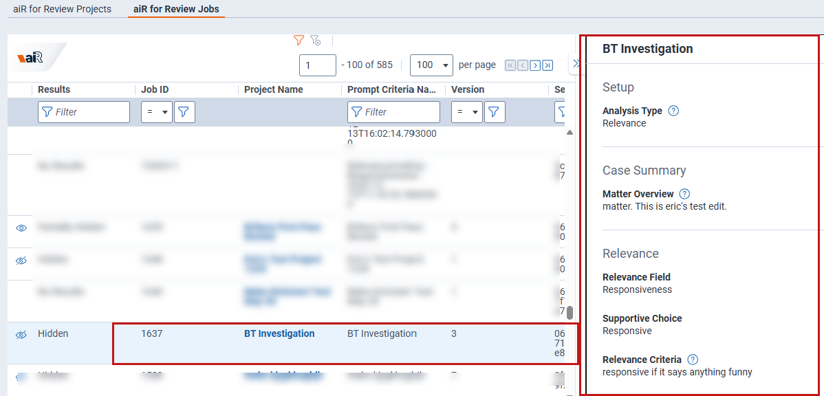Open the Matter Overview help icon
This screenshot has height=396, width=824.
(684, 194)
